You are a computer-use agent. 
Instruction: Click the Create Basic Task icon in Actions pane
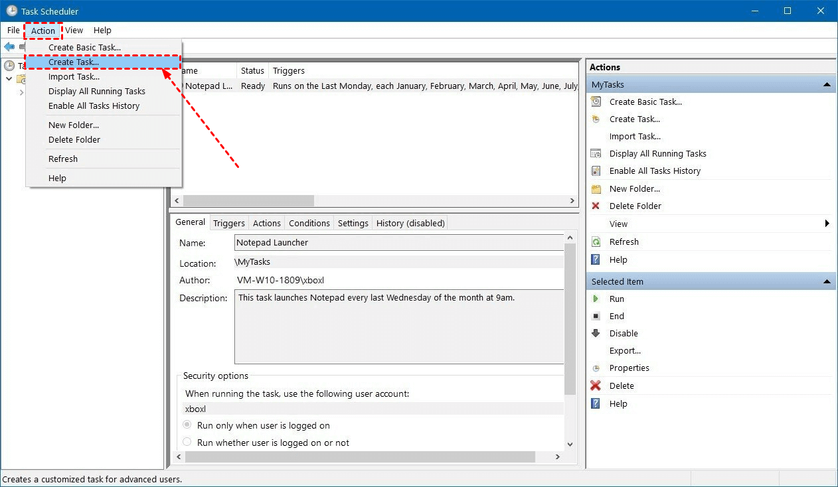click(x=596, y=102)
